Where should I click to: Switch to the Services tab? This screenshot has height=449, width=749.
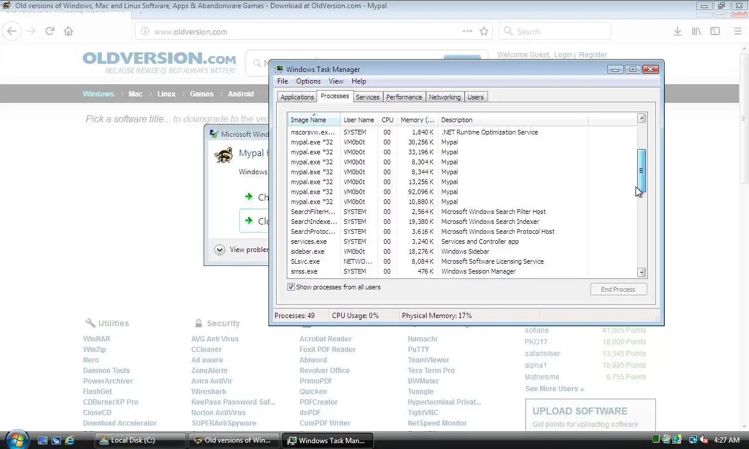click(367, 97)
